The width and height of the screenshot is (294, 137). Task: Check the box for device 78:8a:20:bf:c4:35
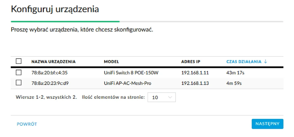[x=19, y=72]
